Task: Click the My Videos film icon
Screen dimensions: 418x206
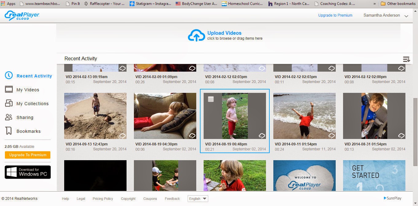Action: 9,89
